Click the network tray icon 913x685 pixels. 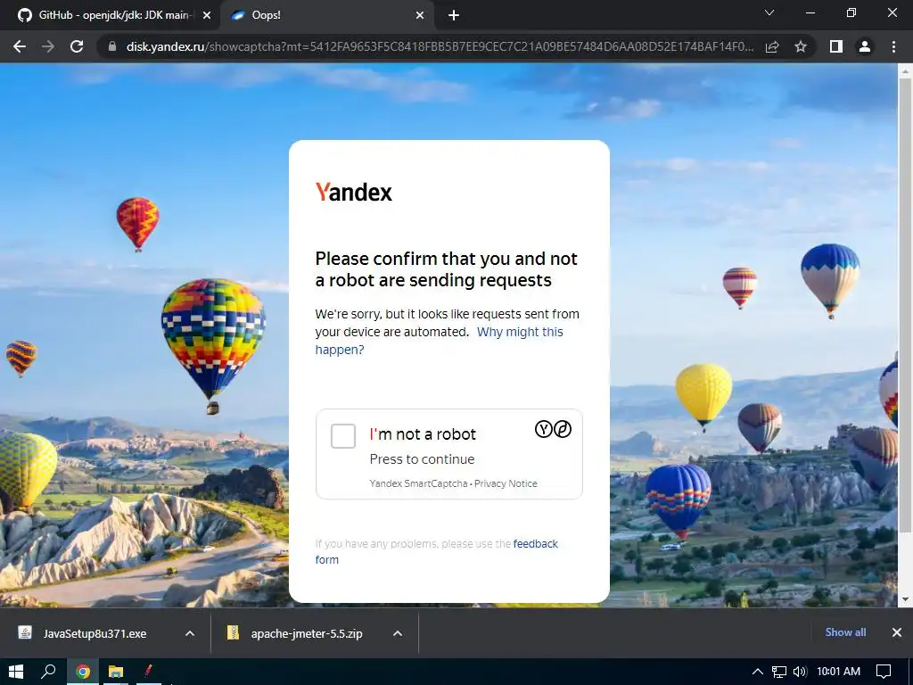(779, 672)
